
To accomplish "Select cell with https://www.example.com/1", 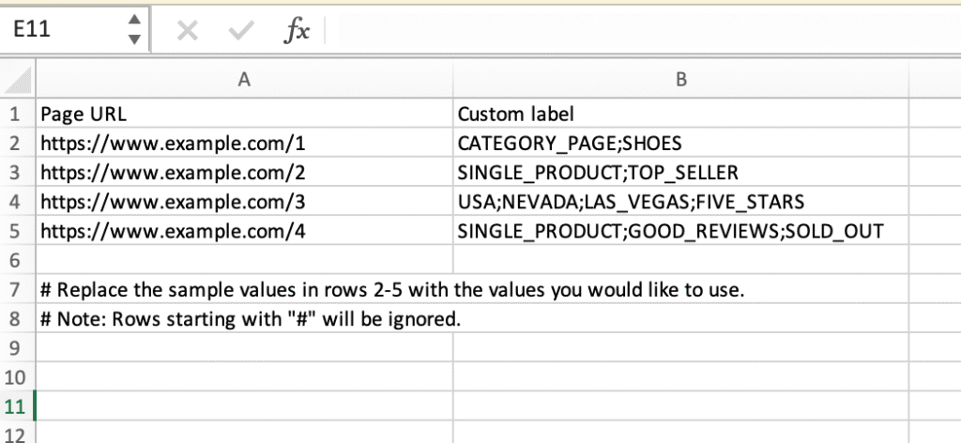I will 244,144.
